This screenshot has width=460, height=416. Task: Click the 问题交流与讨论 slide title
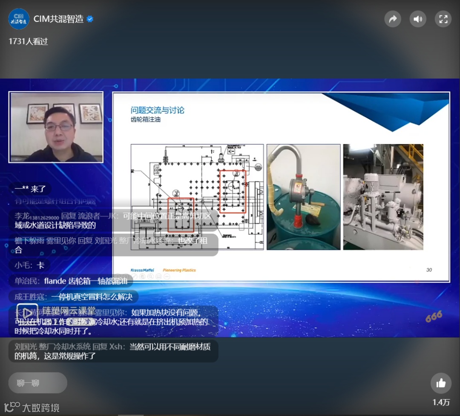[x=157, y=110]
